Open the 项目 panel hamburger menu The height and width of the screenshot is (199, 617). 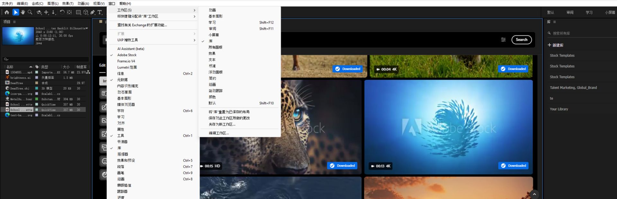click(14, 22)
